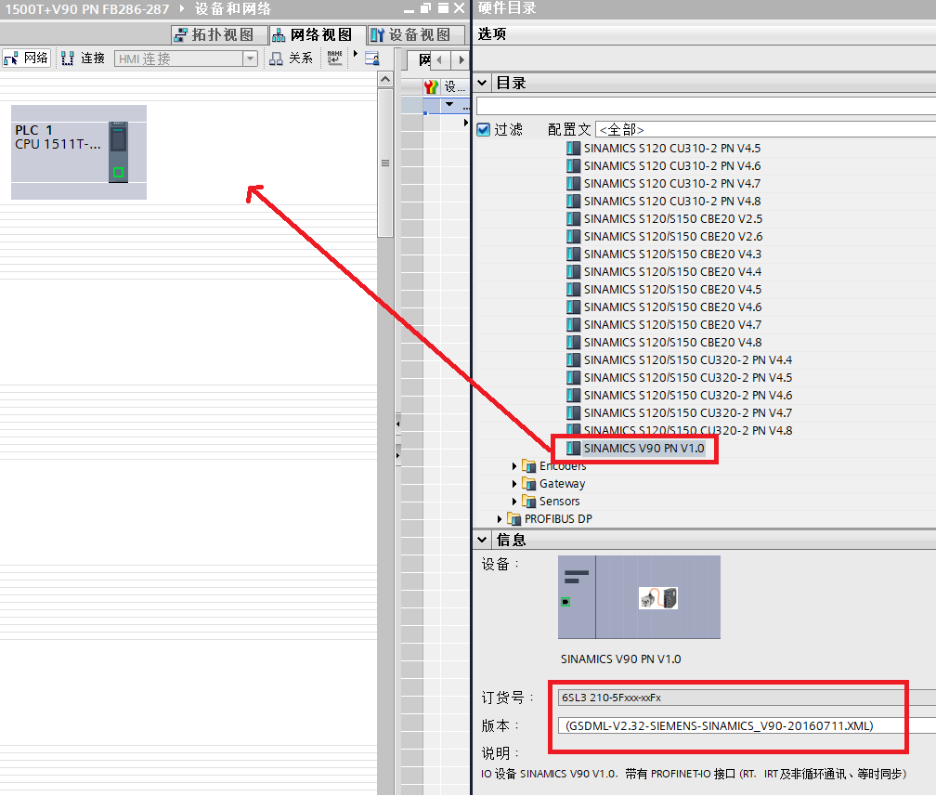Image resolution: width=936 pixels, height=796 pixels.
Task: Select SINAMICS S120/S150 CU320-2 PN V4.8
Action: [688, 430]
